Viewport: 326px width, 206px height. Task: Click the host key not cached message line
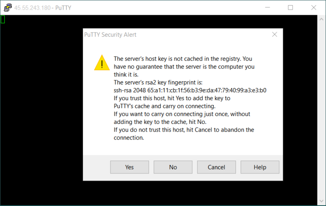[x=183, y=59]
